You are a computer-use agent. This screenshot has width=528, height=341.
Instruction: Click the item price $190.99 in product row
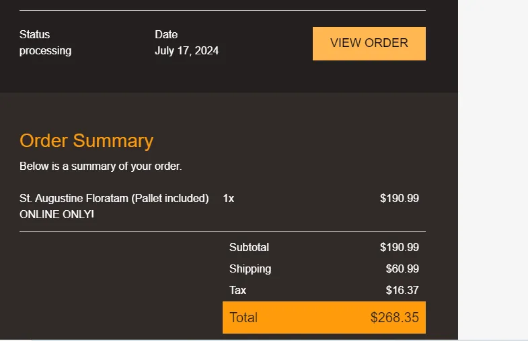[399, 199]
